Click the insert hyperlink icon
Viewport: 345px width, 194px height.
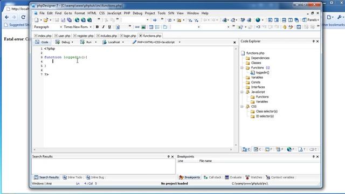point(137,27)
